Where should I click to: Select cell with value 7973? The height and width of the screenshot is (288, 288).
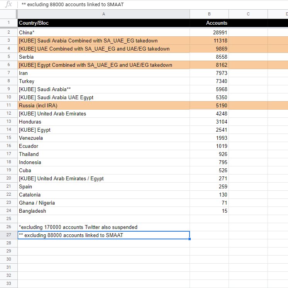tap(209, 73)
